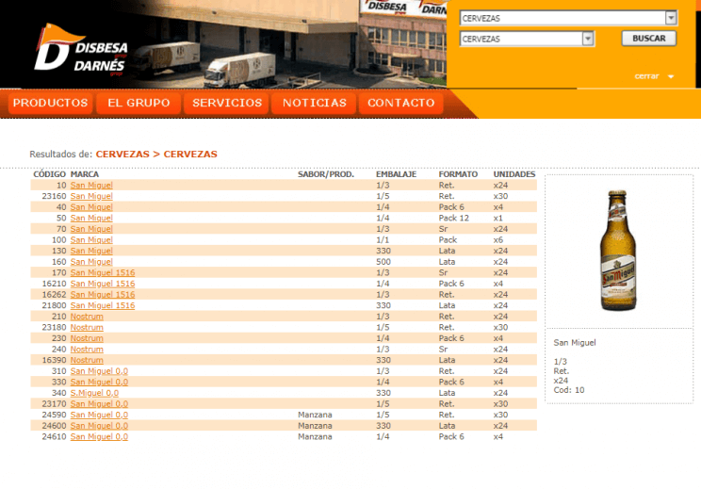Open San Miguel 0,0 Manzana code 24590
Screen dimensions: 701x489
(99, 416)
